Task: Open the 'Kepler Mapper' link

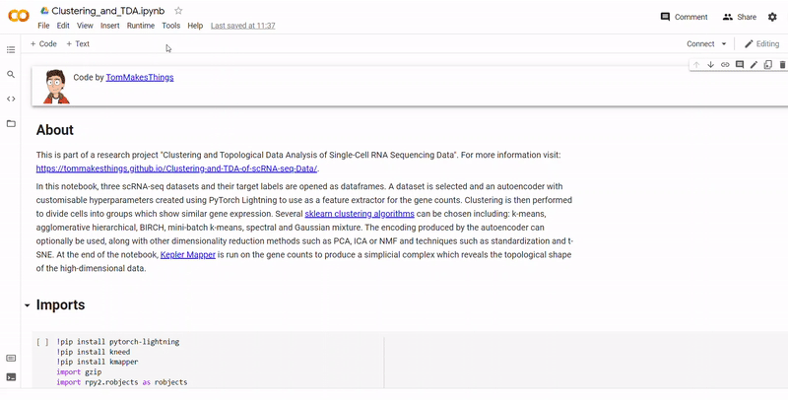Action: (x=188, y=255)
